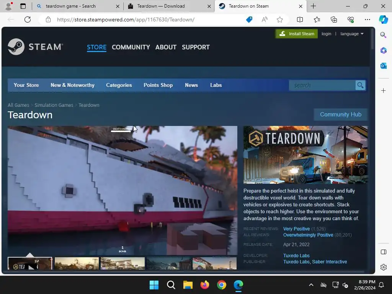Open STORE menu in Steam header
The width and height of the screenshot is (392, 294).
click(96, 47)
